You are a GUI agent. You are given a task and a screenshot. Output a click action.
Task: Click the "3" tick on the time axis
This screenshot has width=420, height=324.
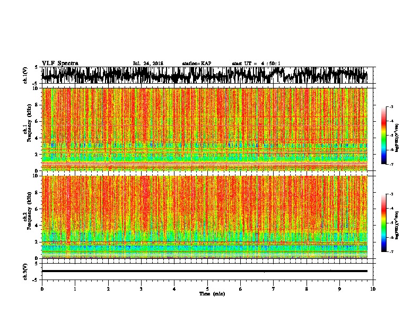[x=141, y=289]
